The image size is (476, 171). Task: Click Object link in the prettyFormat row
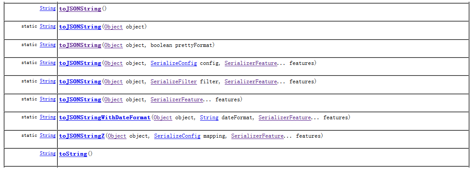tap(114, 45)
